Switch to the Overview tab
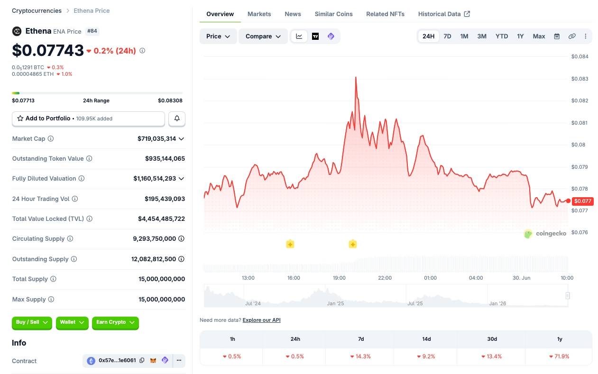Viewport: 598px width, 374px height. pyautogui.click(x=220, y=14)
